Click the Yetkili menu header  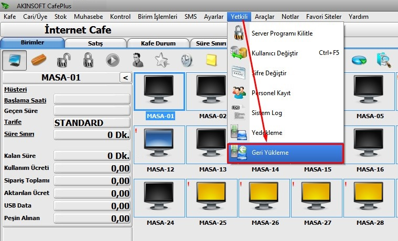point(239,17)
